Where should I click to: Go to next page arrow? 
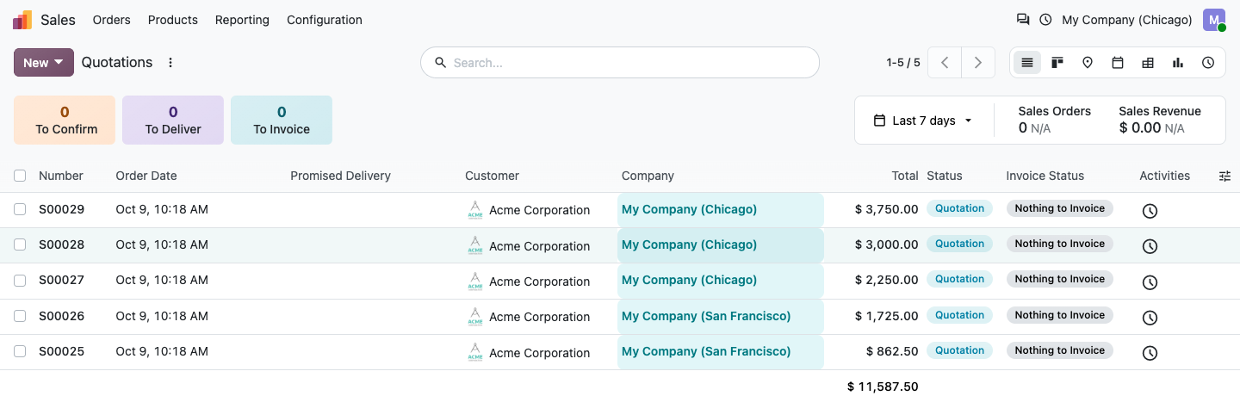point(978,63)
